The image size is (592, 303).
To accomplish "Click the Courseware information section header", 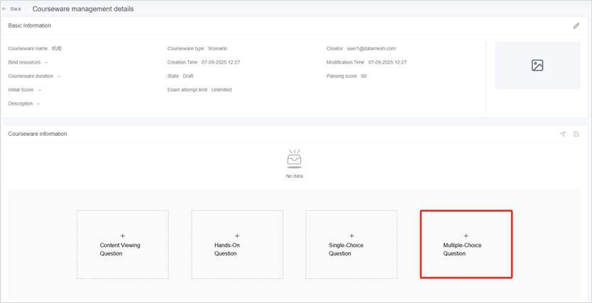I will 38,134.
